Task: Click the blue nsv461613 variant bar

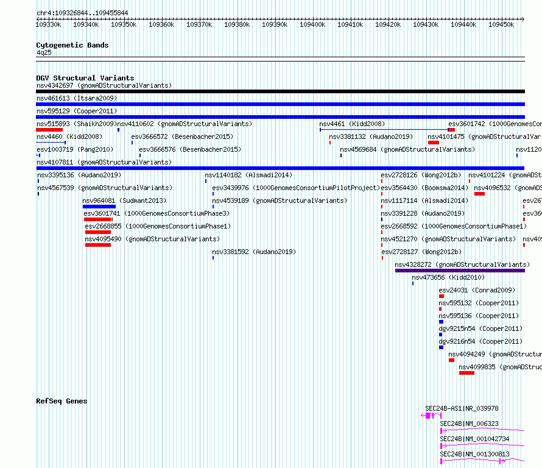Action: pos(280,104)
